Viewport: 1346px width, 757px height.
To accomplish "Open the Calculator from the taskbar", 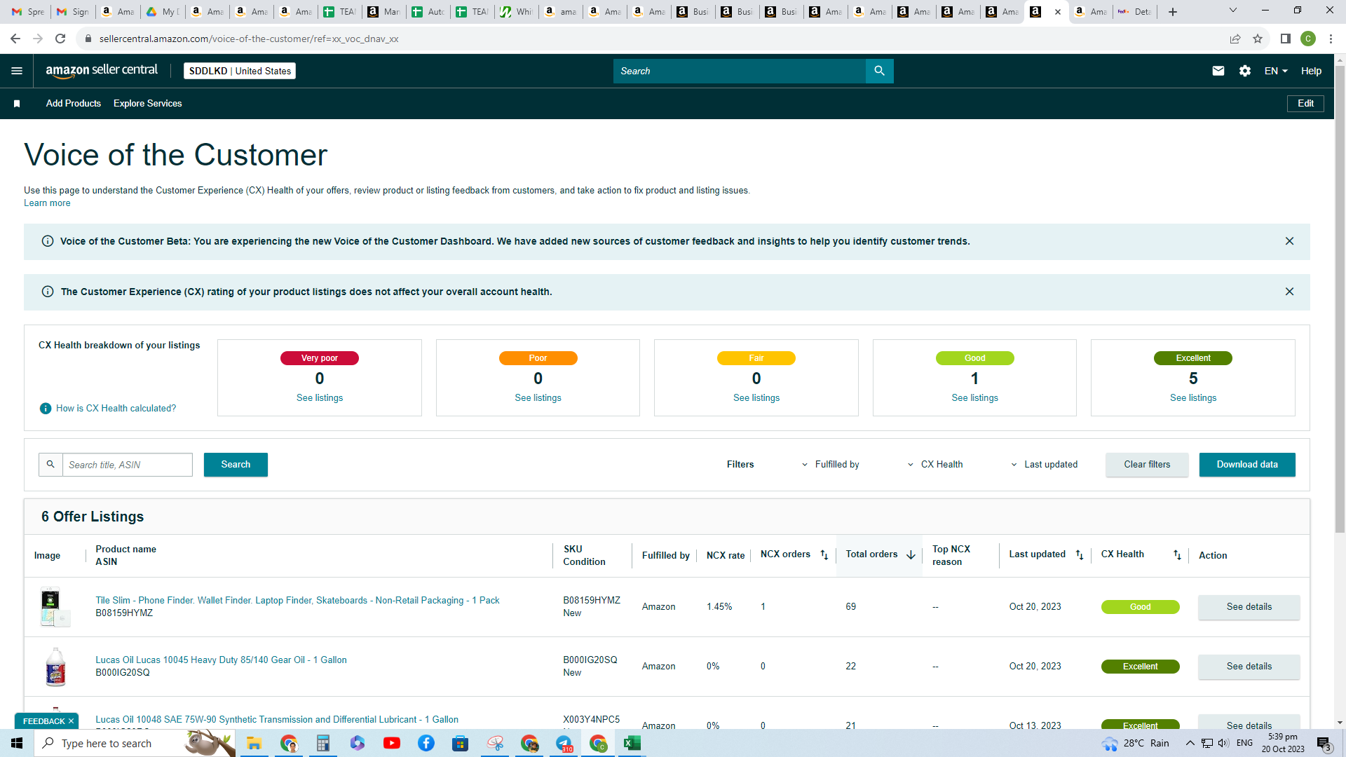I will (x=322, y=743).
